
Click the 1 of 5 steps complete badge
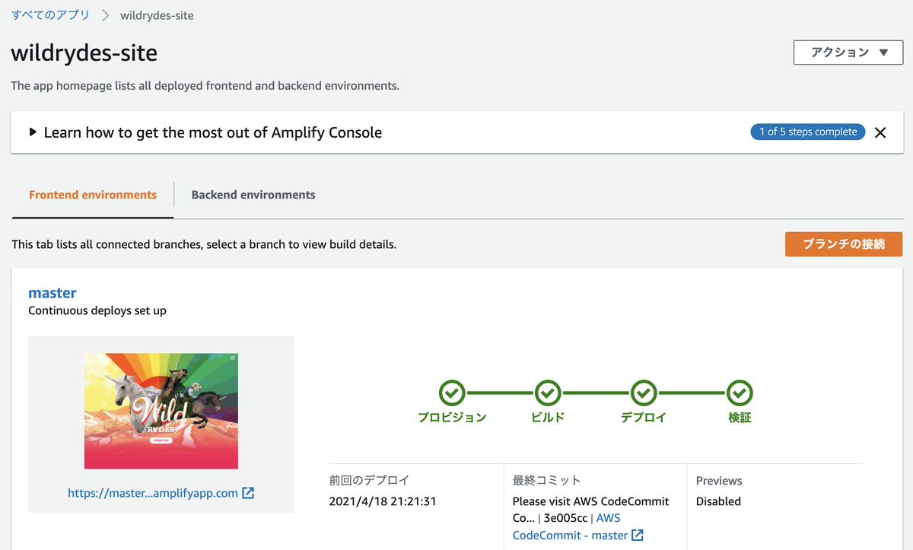point(808,132)
